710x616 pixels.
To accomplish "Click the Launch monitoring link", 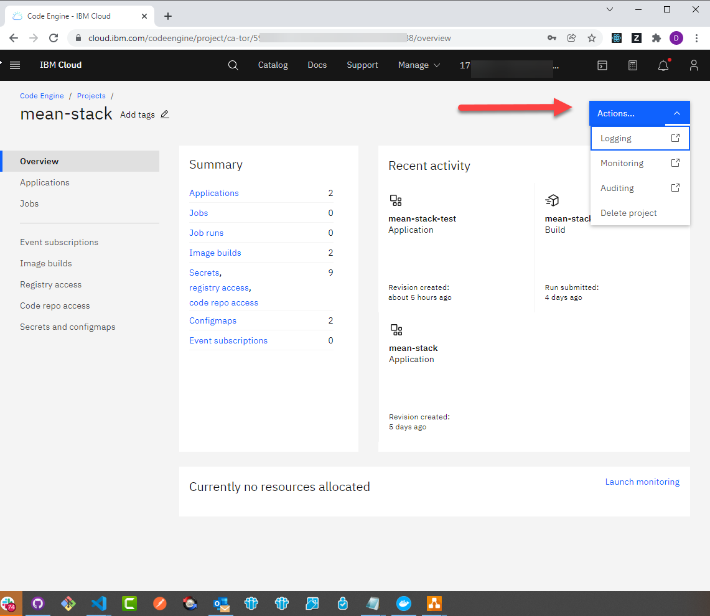I will (642, 482).
